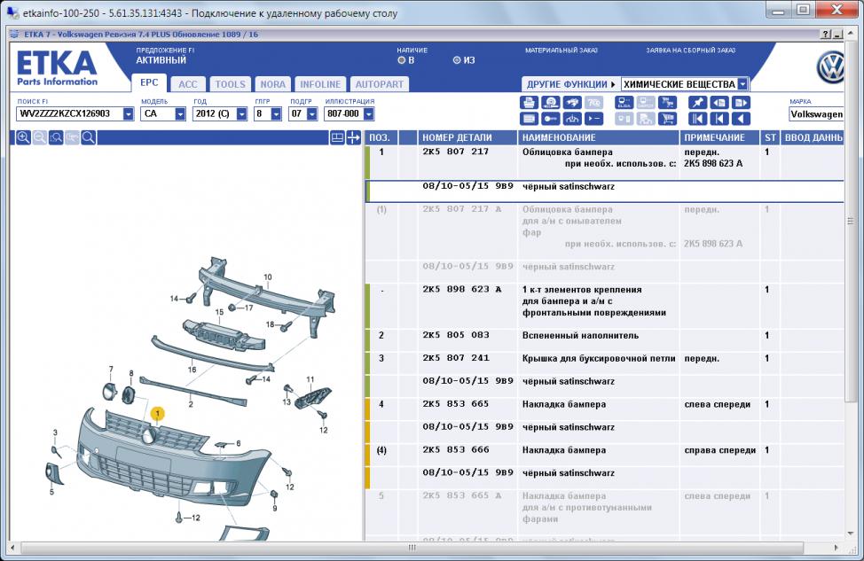Open the ГЛГР dropdown showing 8

tap(276, 114)
